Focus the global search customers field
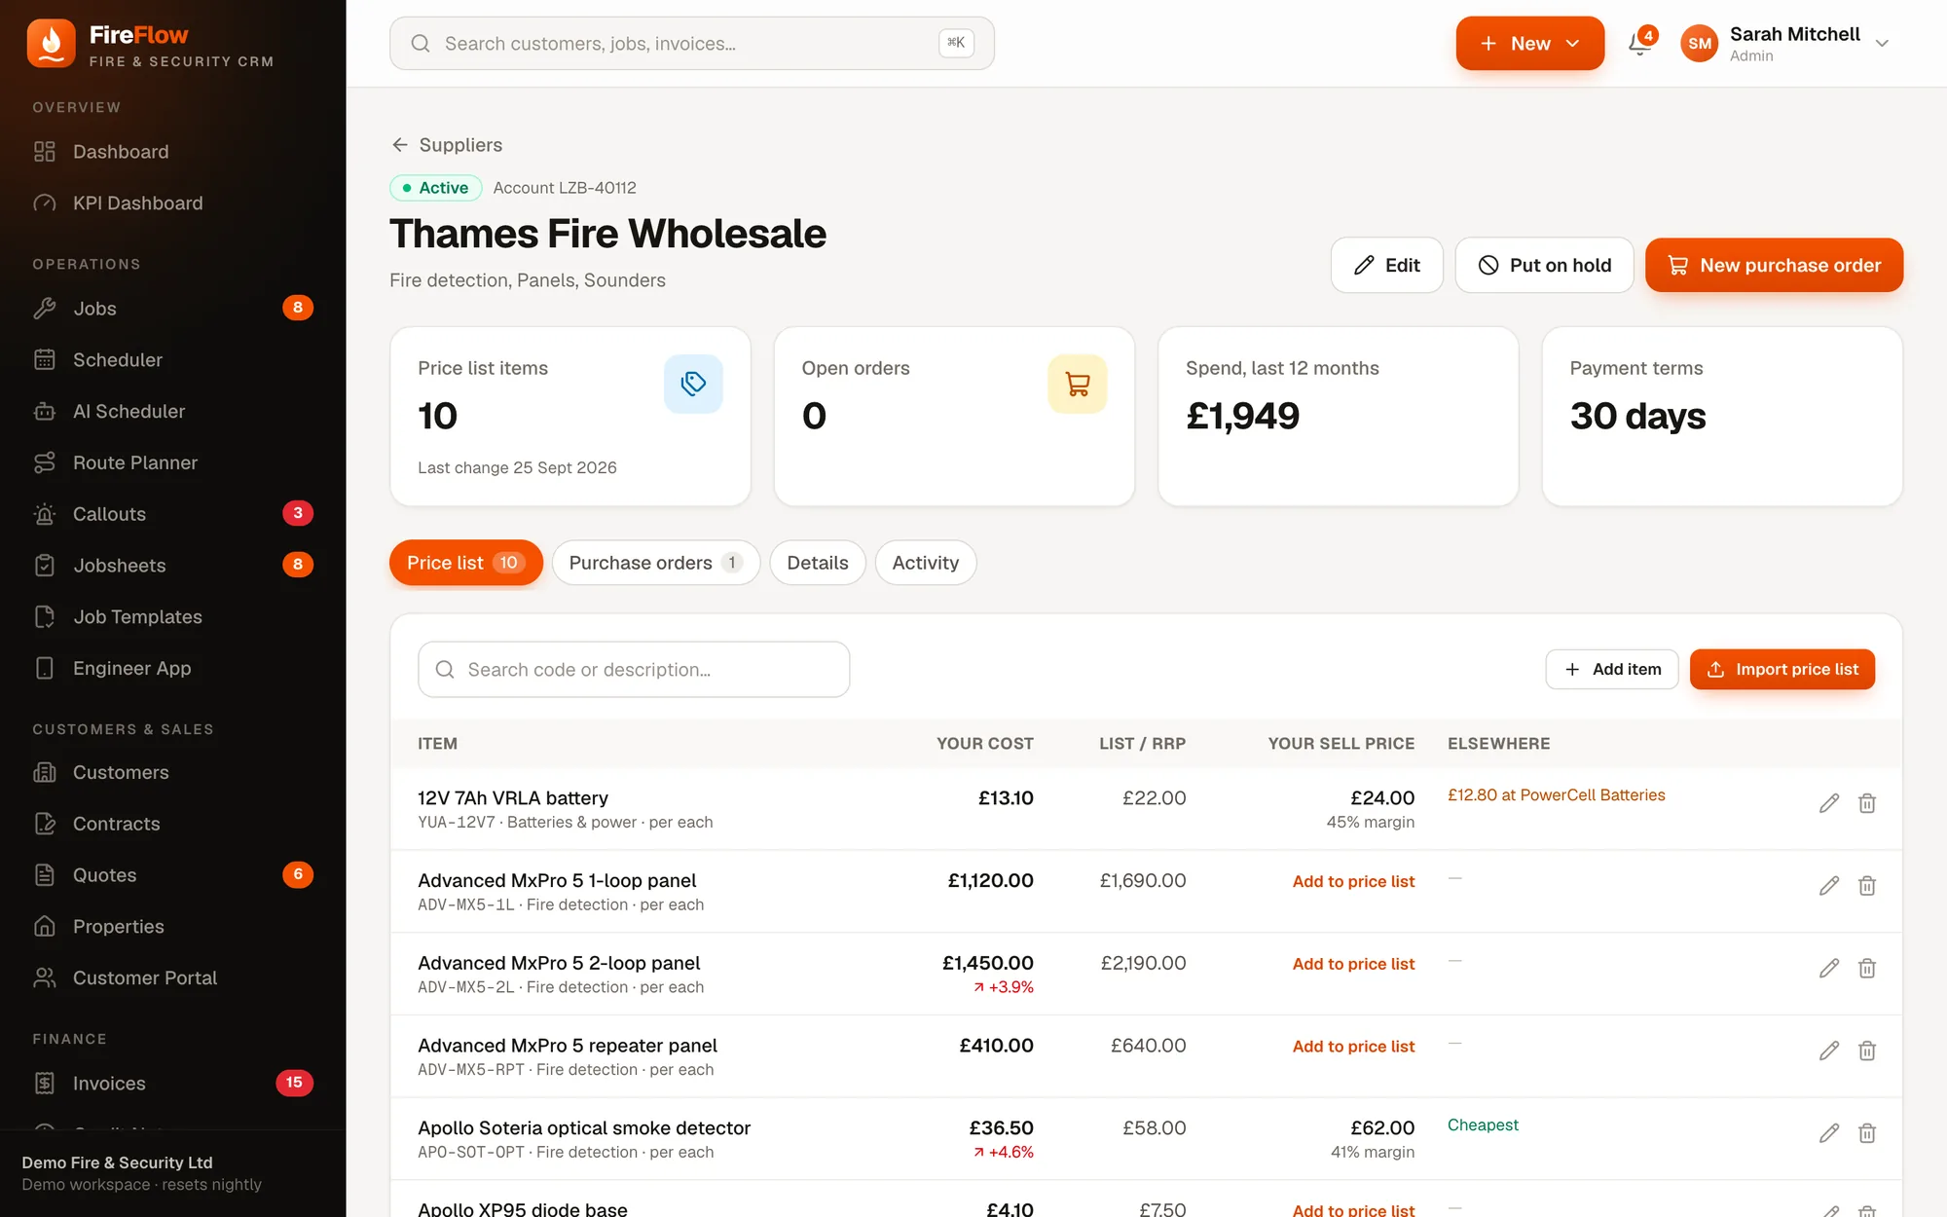 691,43
